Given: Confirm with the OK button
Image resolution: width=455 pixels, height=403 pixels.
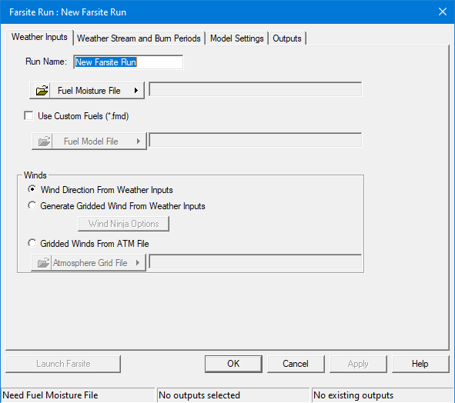Looking at the screenshot, I should pos(233,364).
